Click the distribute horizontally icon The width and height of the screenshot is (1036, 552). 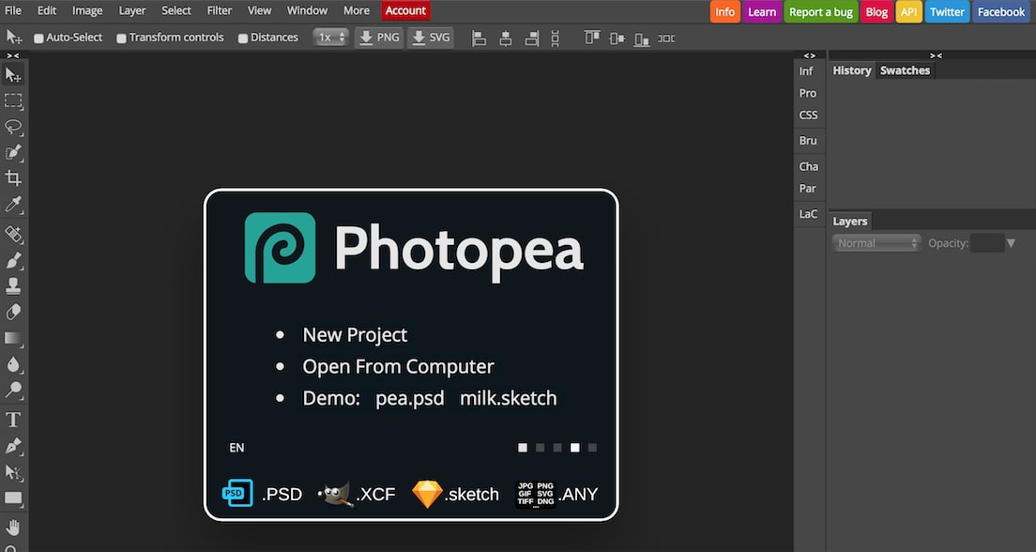(666, 38)
